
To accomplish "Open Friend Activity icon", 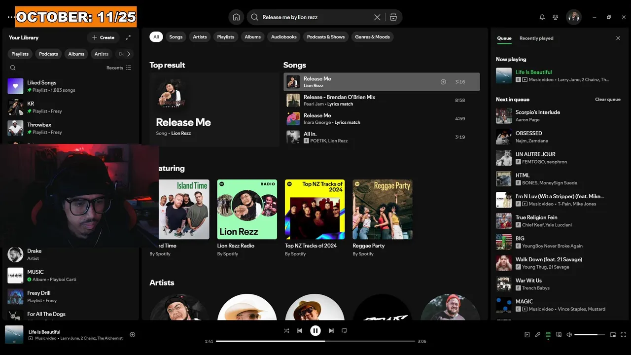I will coord(556,17).
